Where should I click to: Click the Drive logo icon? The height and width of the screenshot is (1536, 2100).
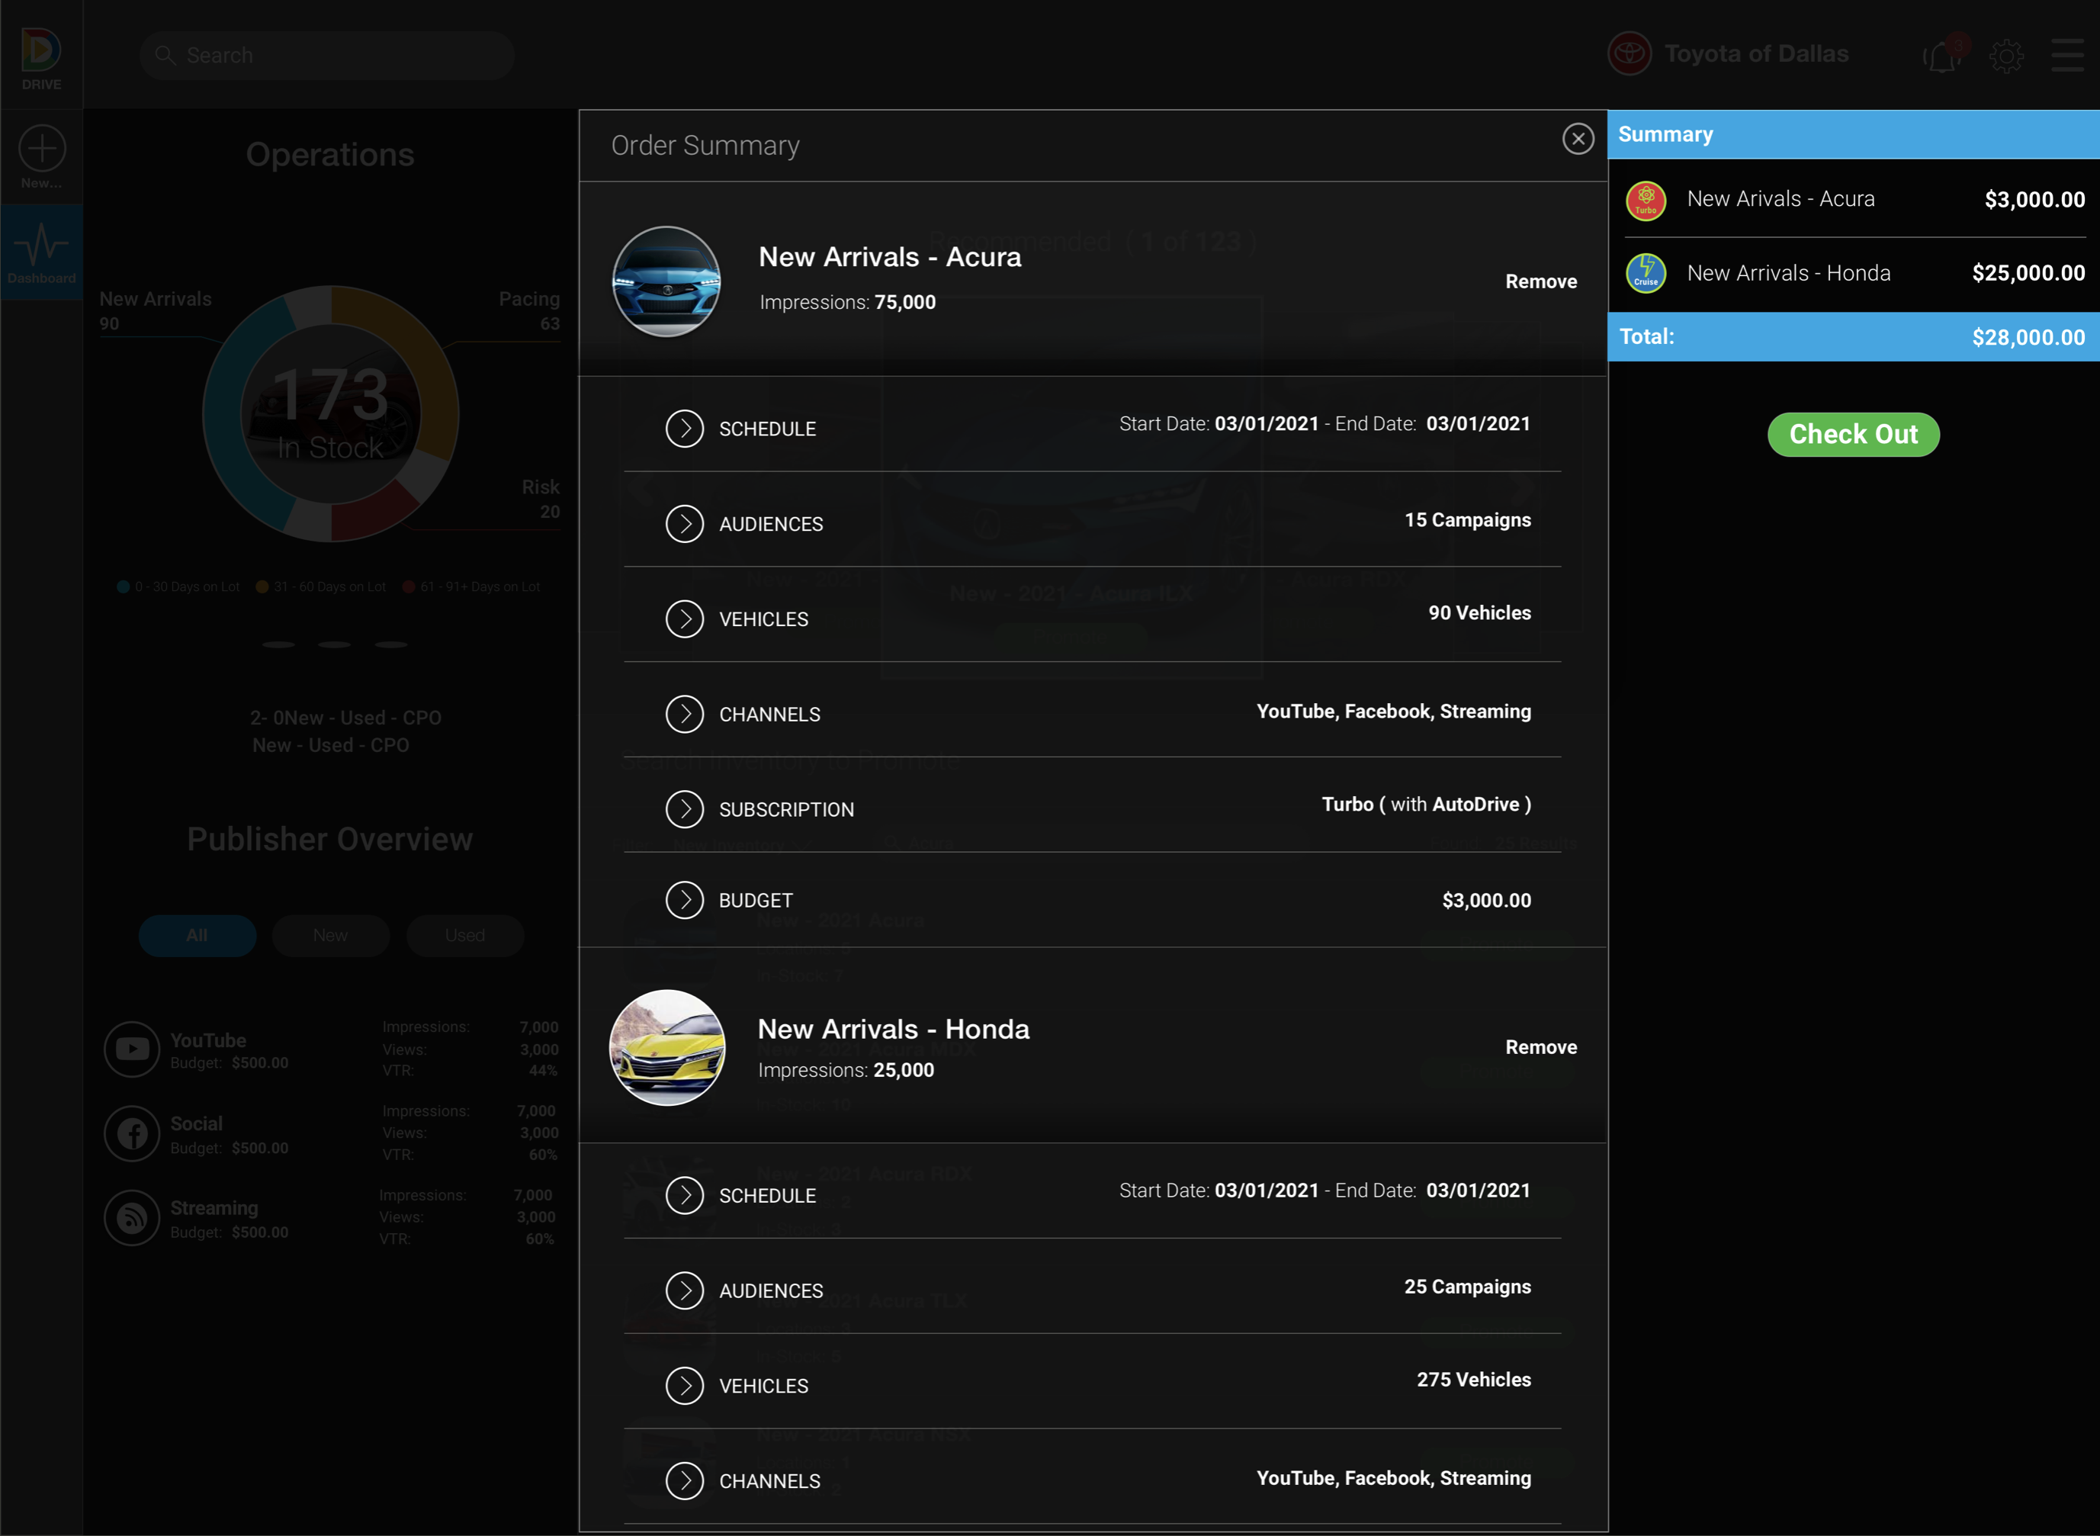(42, 51)
